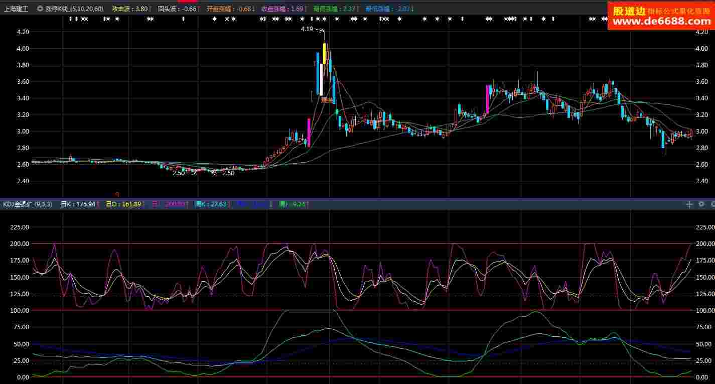
Task: Click the 周K 27.63 readout
Action: 213,204
